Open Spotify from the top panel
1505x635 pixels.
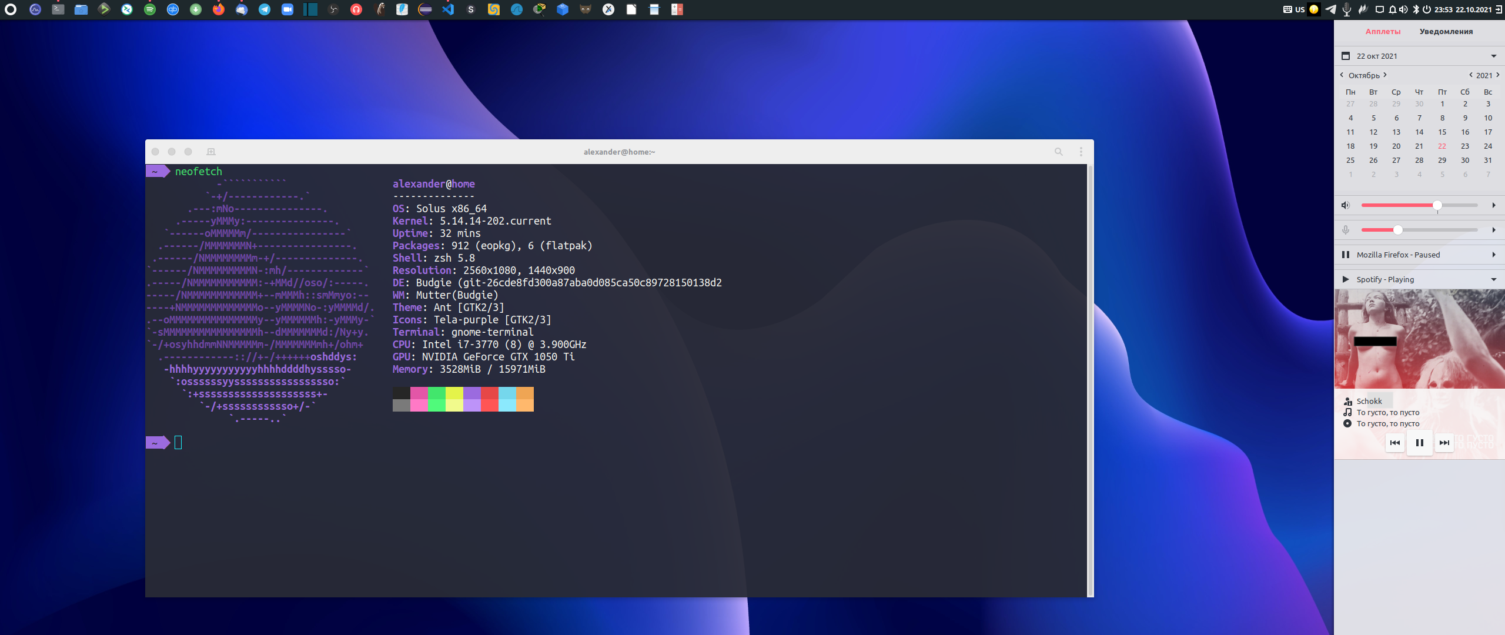pos(150,9)
